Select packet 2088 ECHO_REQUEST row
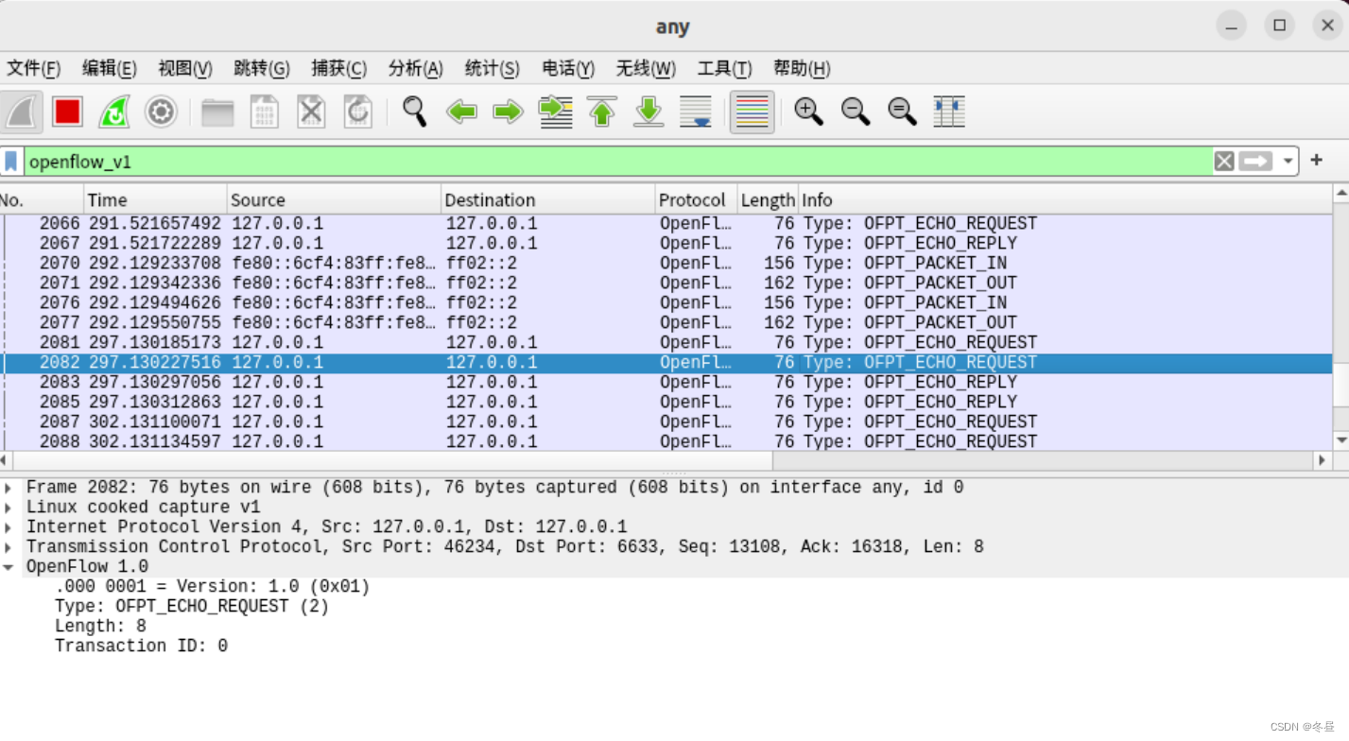Image resolution: width=1349 pixels, height=741 pixels. pyautogui.click(x=666, y=441)
